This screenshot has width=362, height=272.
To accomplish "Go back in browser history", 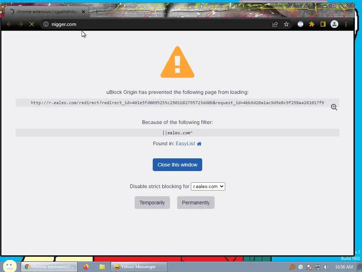I will pos(9,24).
